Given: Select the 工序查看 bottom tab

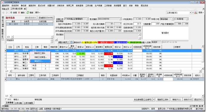Looking at the screenshot, I should [x=9, y=103].
